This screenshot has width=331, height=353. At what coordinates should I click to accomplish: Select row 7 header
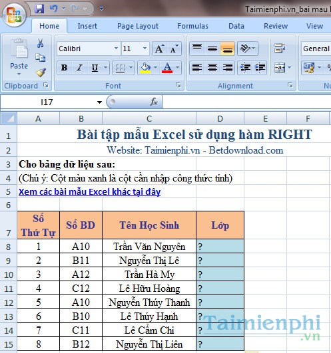click(9, 225)
